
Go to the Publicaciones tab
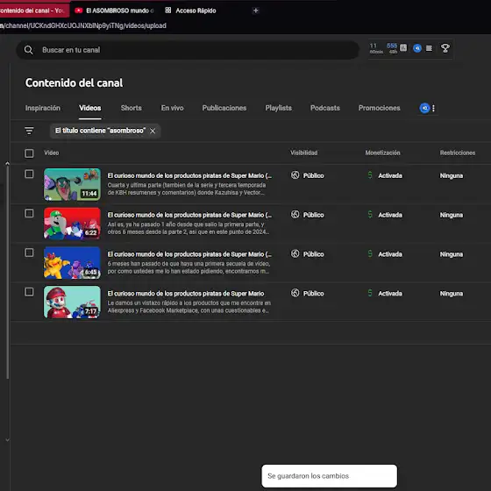pyautogui.click(x=224, y=108)
